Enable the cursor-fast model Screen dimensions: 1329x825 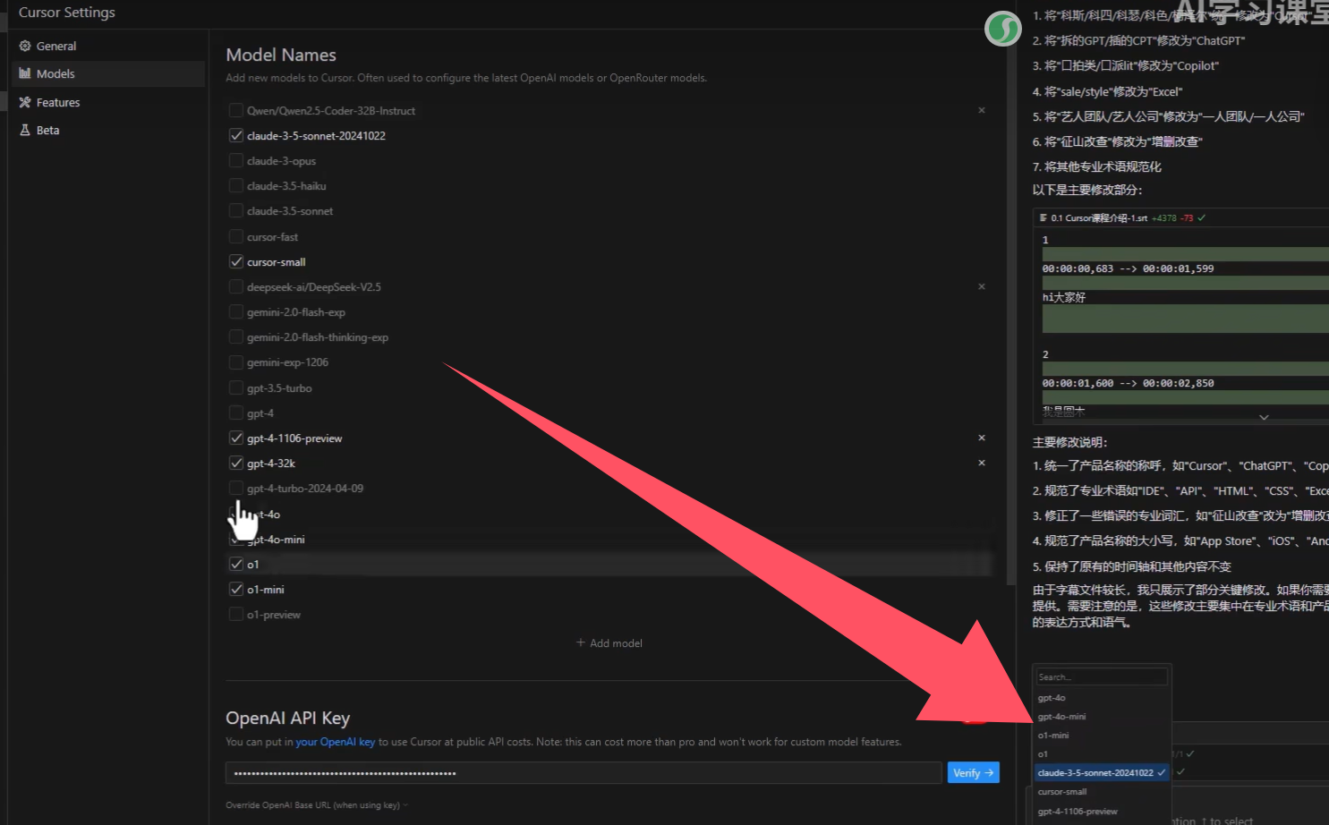(236, 236)
